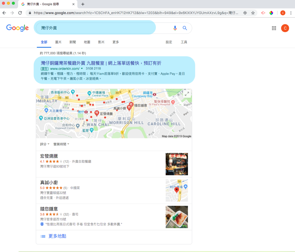Open the 宏發燒臘 storefront photo
295x252 pixels.
click(177, 164)
